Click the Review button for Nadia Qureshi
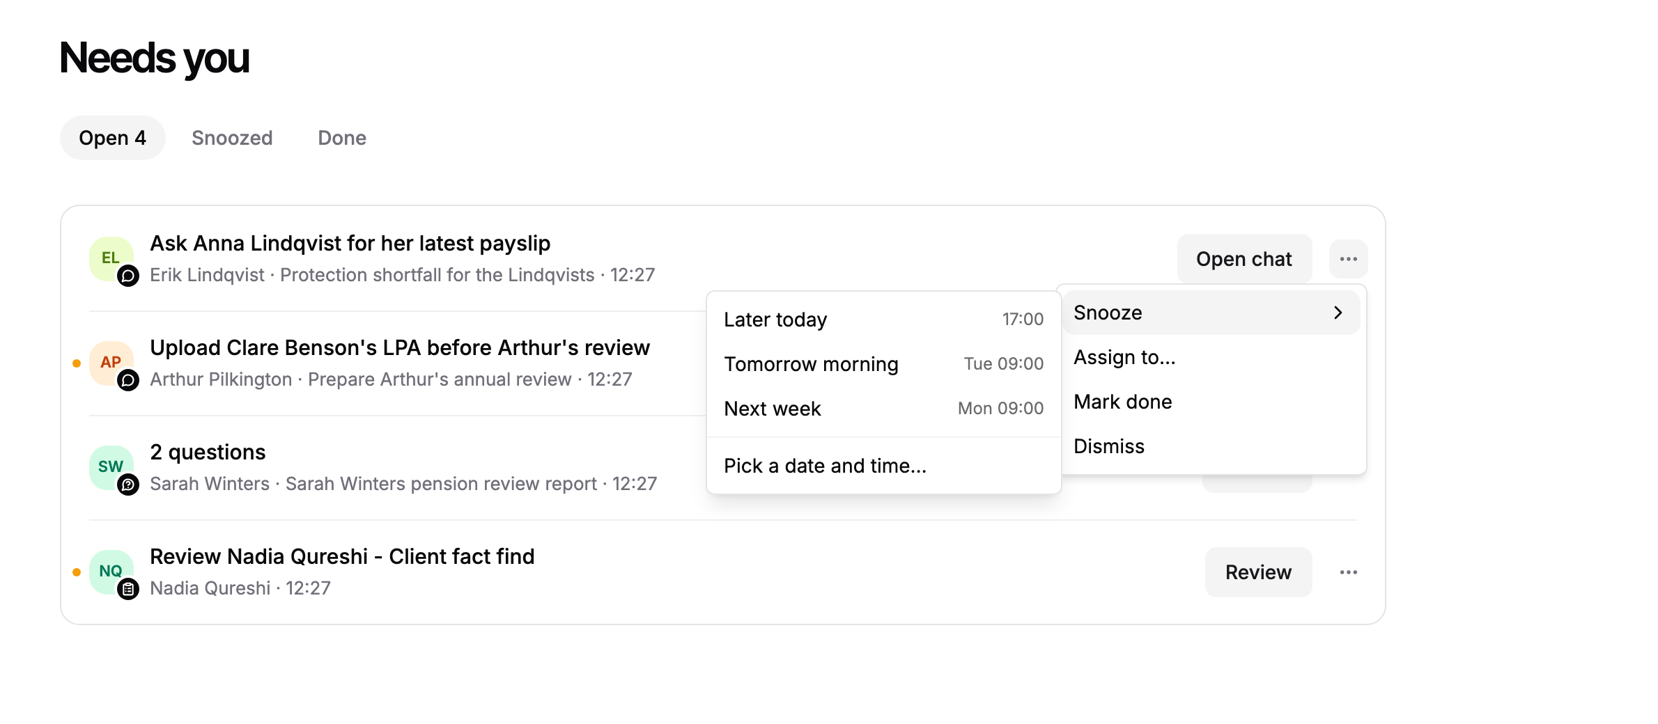This screenshot has height=724, width=1658. (x=1258, y=572)
